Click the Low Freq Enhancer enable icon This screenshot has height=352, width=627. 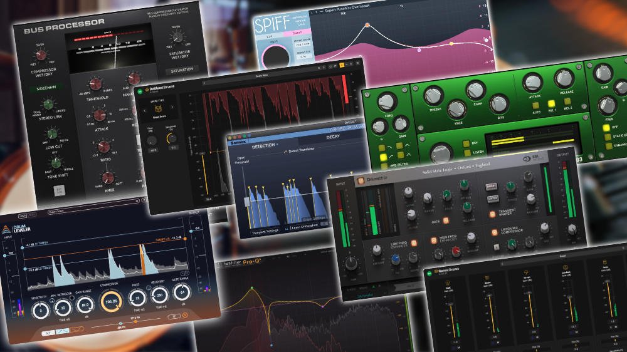point(414,243)
